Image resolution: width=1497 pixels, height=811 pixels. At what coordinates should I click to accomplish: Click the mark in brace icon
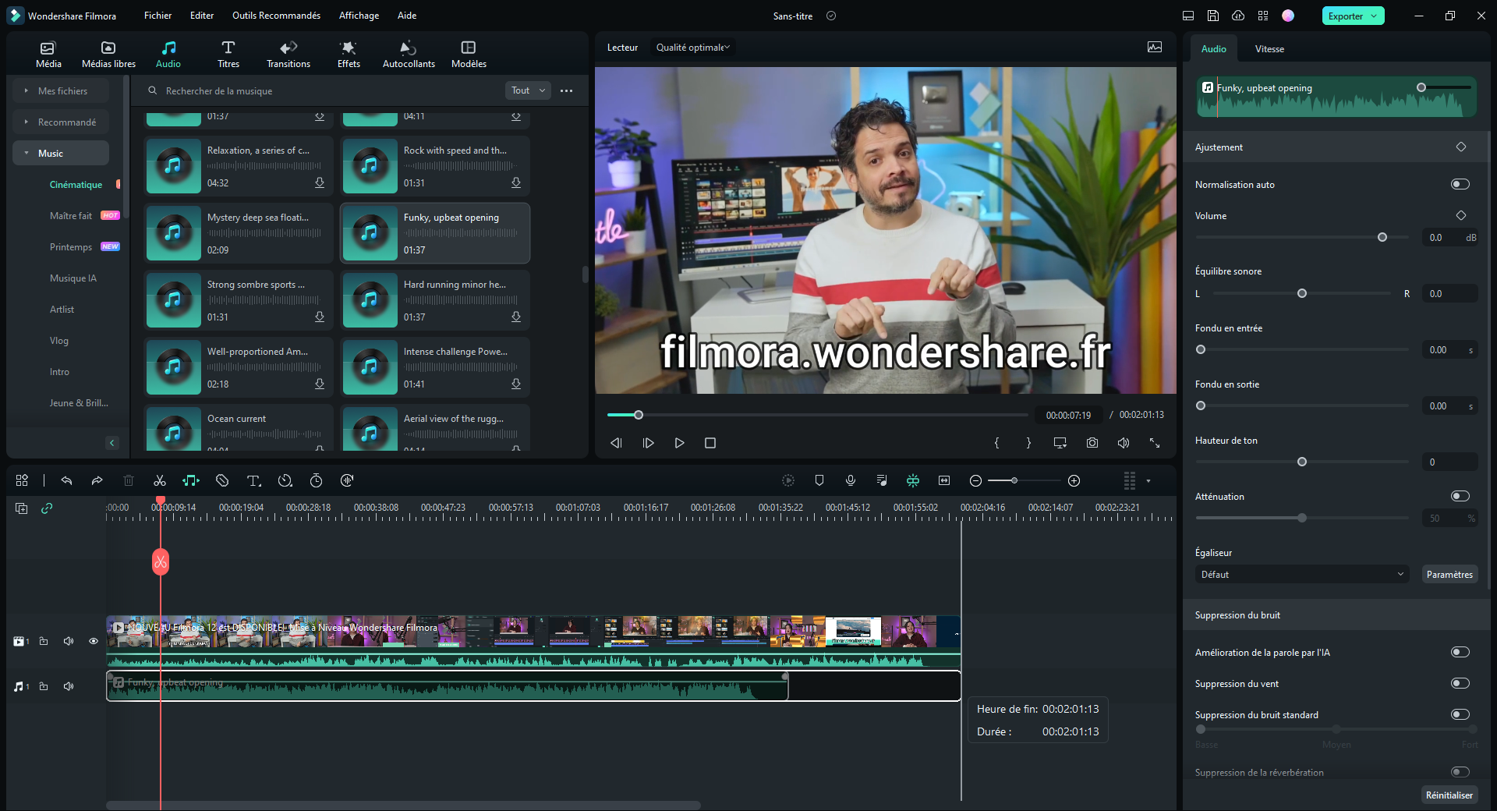(996, 442)
